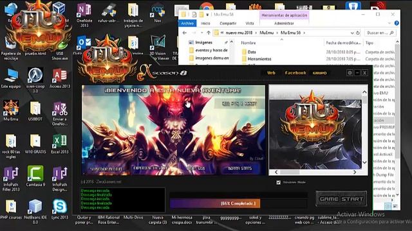The image size is (412, 231).
Task: Switch Explorer to large icons view
Action: 395,207
